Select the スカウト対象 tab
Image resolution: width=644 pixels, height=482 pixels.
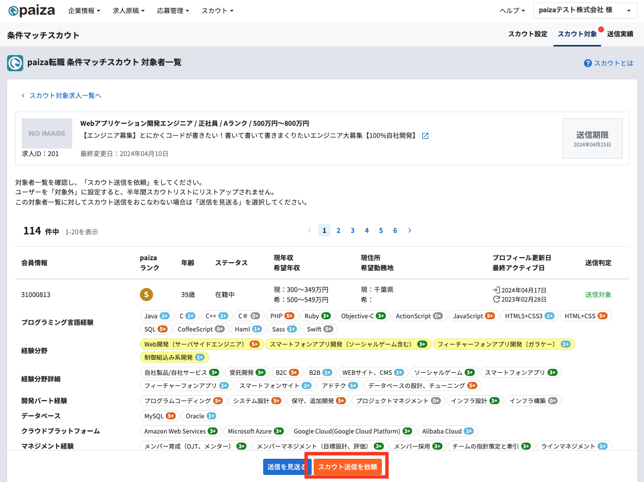tap(577, 34)
